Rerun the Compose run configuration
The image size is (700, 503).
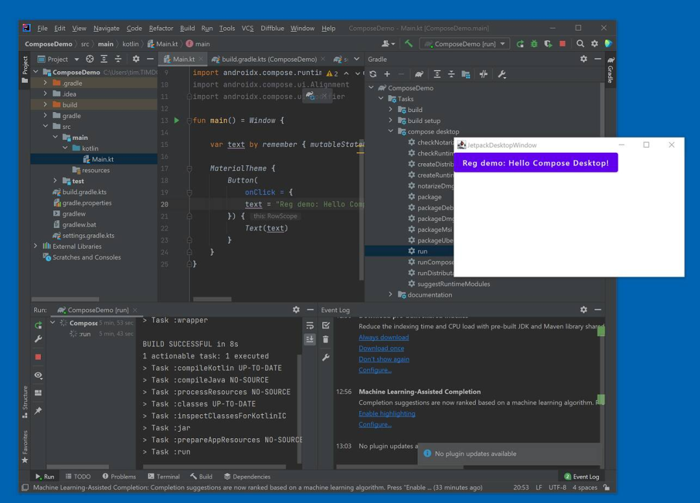click(x=38, y=324)
